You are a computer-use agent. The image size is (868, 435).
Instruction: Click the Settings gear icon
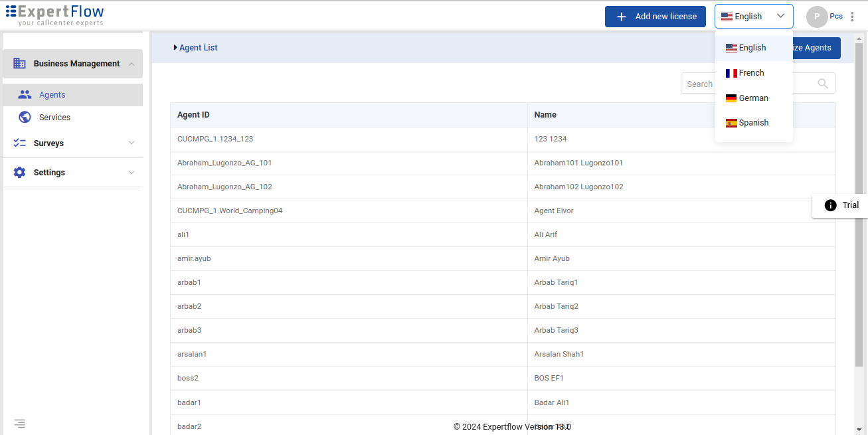click(x=20, y=173)
